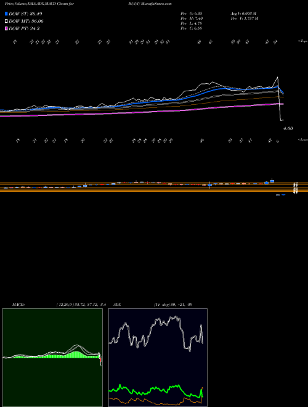Click the 'MACD:' panel label
The image size is (308, 407).
click(x=18, y=305)
